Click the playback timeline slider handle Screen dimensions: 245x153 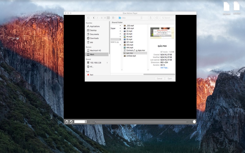tap(96, 122)
